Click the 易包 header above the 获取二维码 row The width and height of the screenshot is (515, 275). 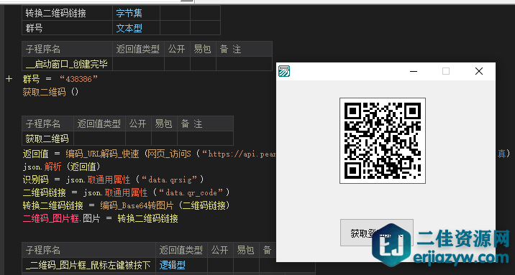pos(164,123)
